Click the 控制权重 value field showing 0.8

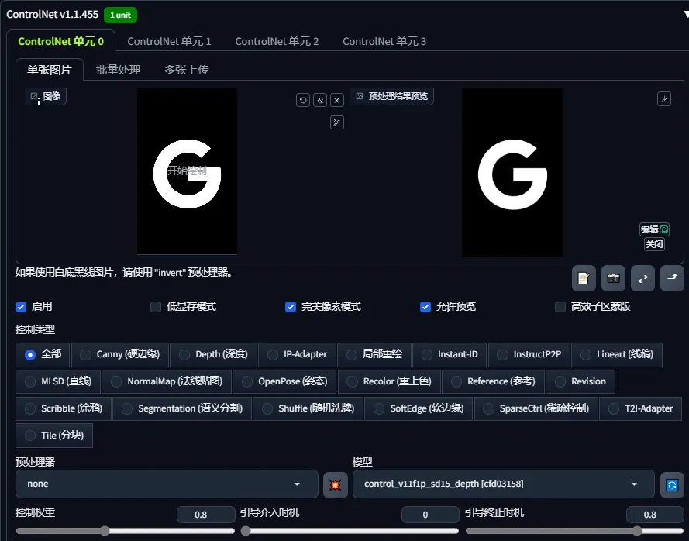(x=205, y=514)
